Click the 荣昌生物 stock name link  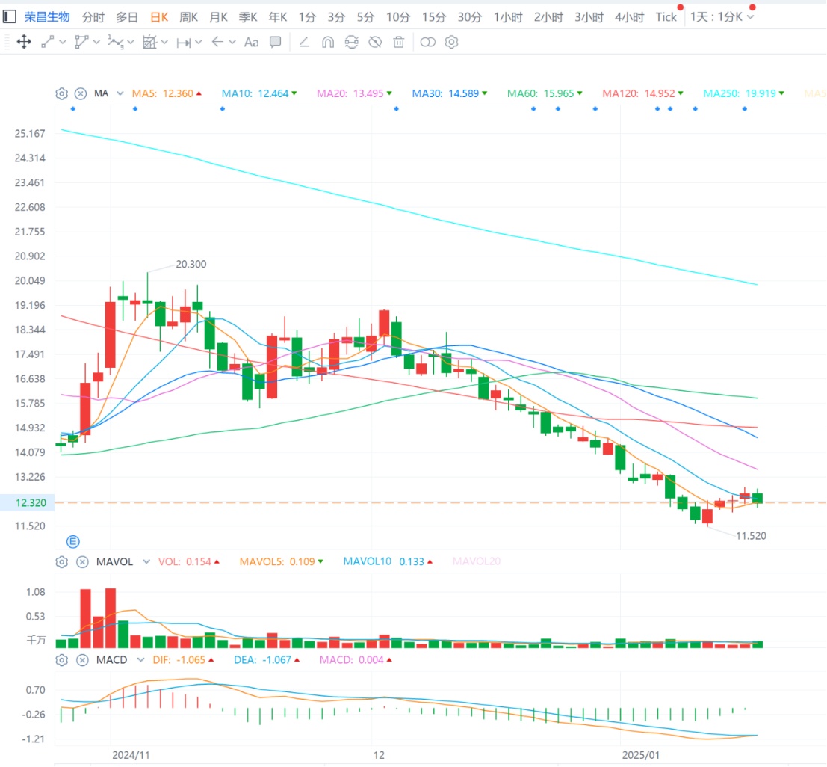pos(47,17)
